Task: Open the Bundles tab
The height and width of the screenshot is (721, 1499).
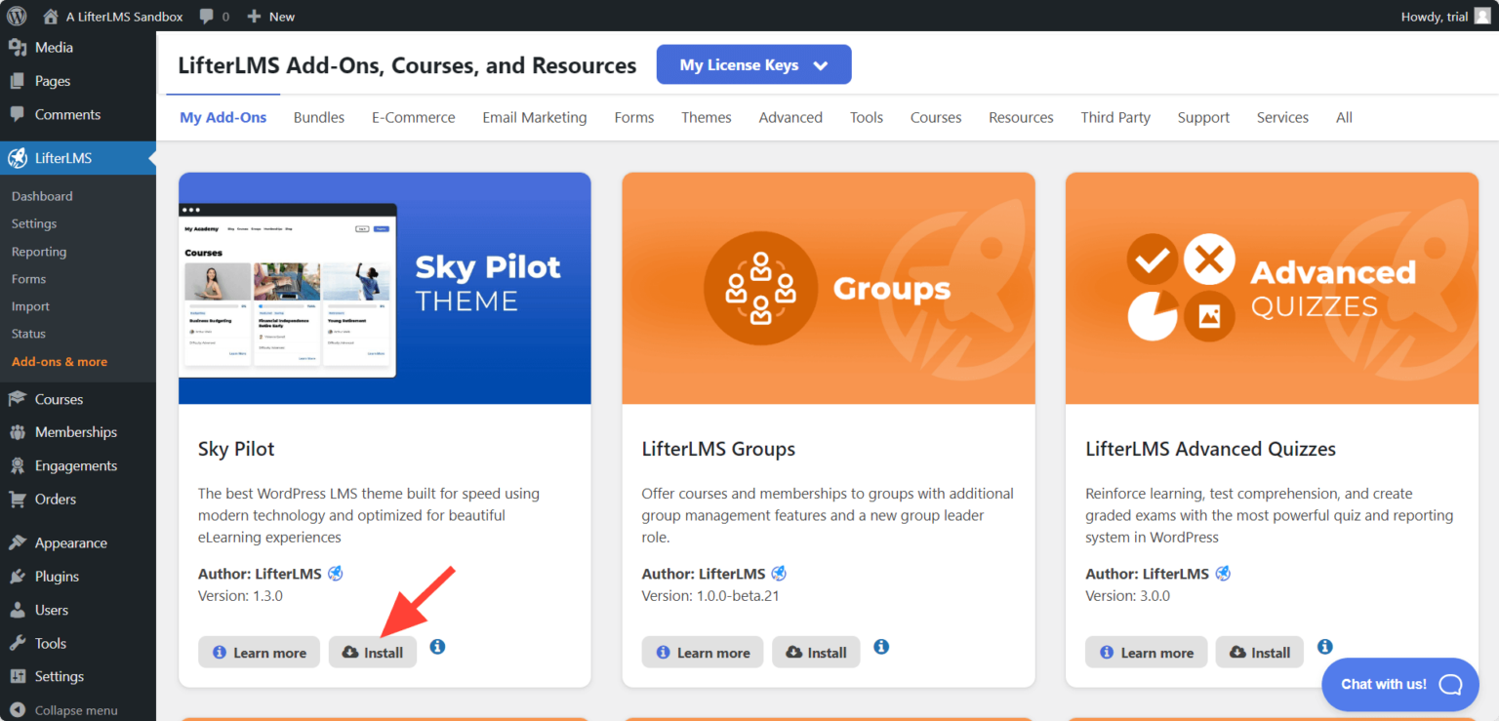Action: (x=318, y=117)
